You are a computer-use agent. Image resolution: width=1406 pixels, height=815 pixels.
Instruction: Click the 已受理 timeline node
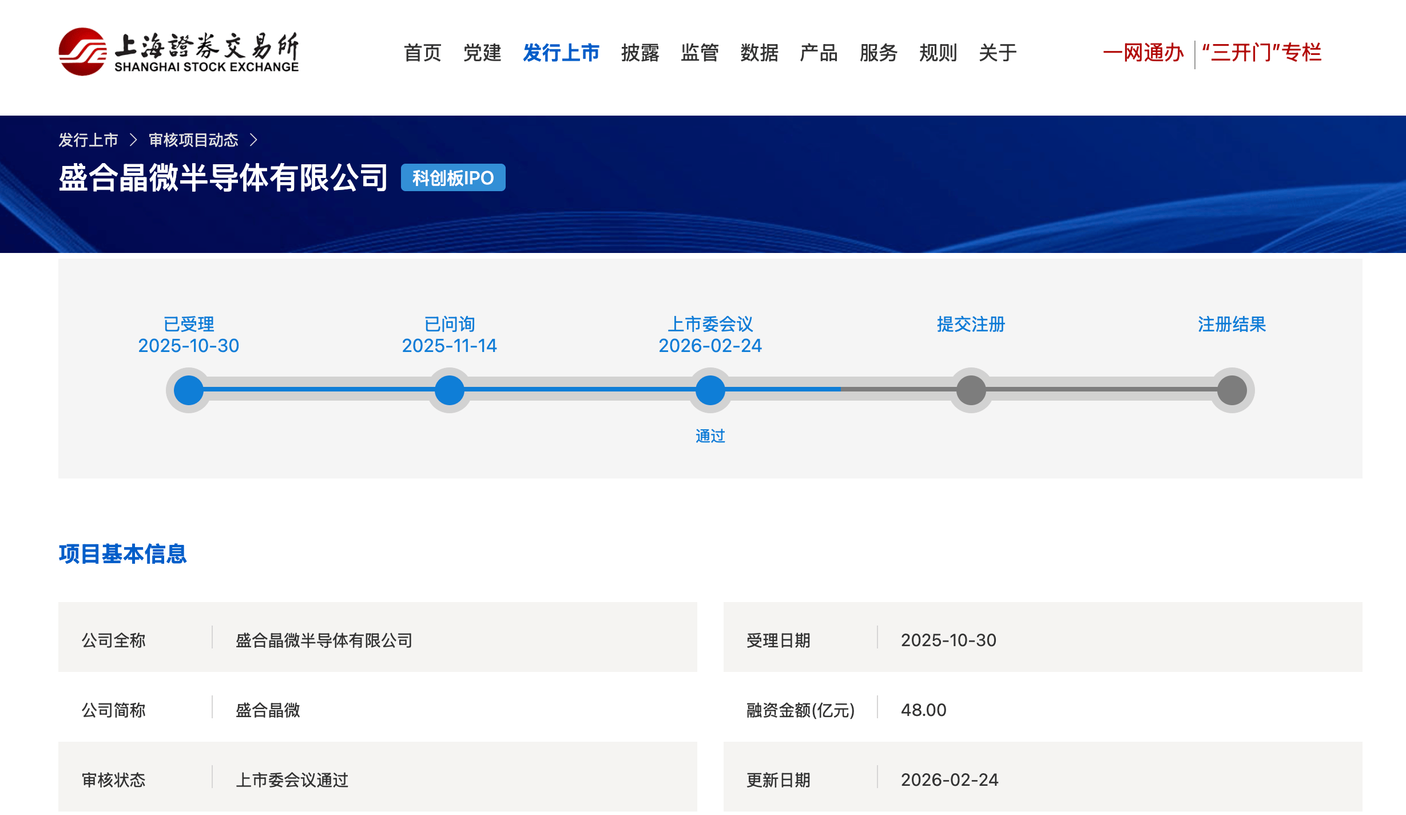[189, 390]
